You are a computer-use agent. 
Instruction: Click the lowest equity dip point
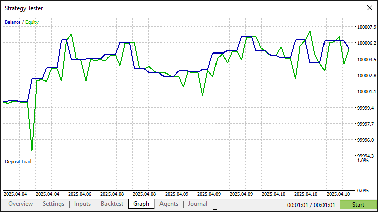coord(32,150)
